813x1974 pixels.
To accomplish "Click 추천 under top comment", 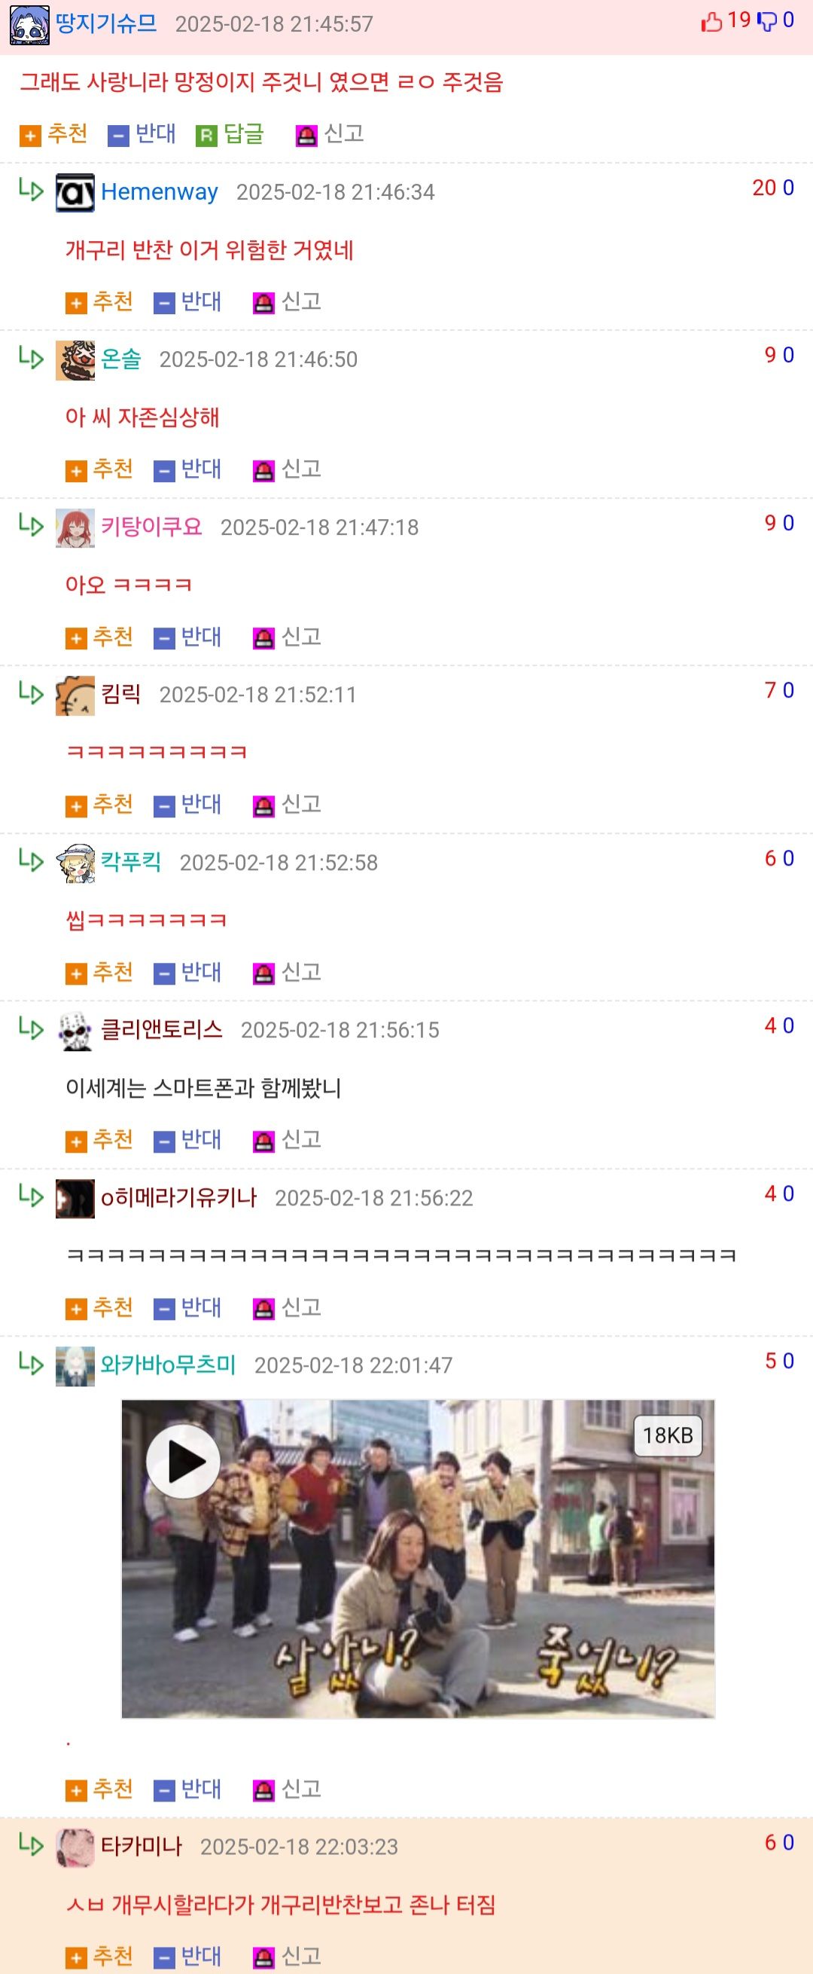I will 53,134.
